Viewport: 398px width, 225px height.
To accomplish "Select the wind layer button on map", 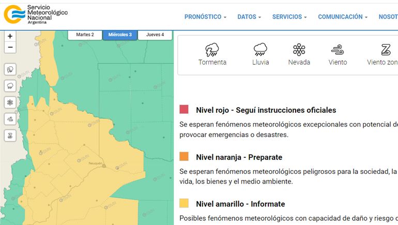I will [10, 119].
